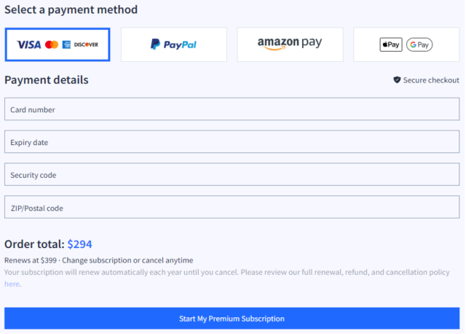Click the Discover card logo
Image resolution: width=466 pixels, height=334 pixels.
[x=86, y=44]
